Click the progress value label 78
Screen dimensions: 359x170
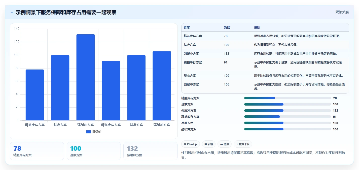tap(335, 98)
